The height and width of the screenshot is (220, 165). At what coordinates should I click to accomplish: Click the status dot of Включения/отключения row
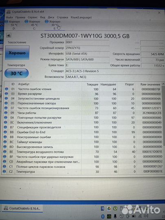tap(5, 122)
